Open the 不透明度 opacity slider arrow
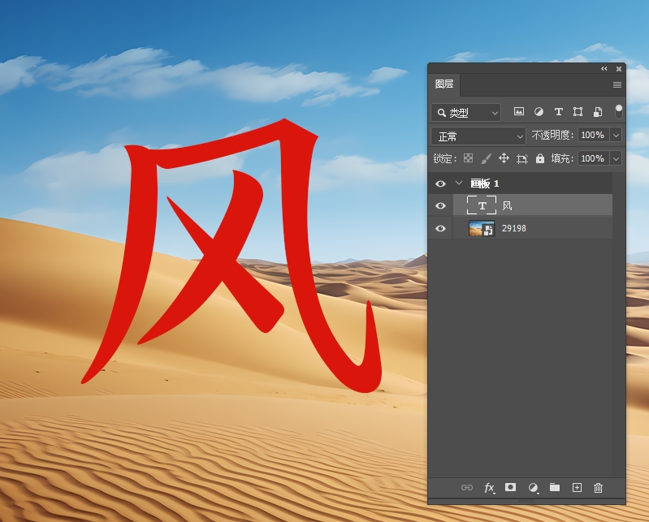The image size is (649, 522). tap(616, 136)
